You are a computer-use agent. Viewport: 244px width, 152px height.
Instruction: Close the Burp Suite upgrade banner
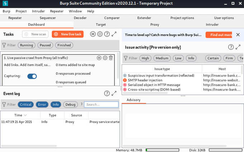coord(238,35)
